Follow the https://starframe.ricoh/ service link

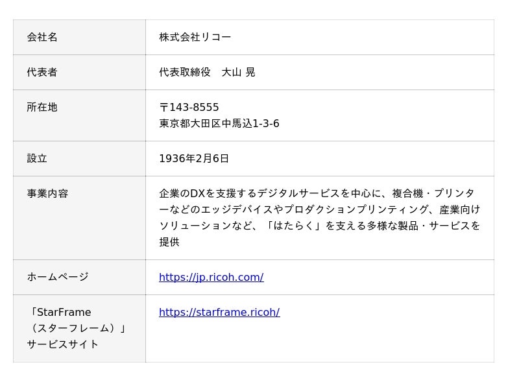pos(219,313)
